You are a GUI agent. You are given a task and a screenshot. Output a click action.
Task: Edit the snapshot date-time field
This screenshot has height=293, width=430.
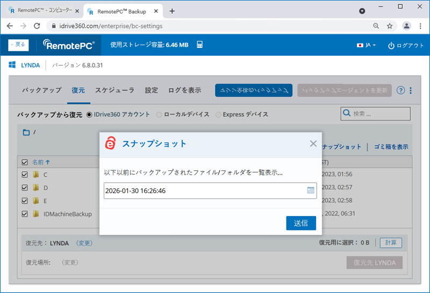[210, 191]
